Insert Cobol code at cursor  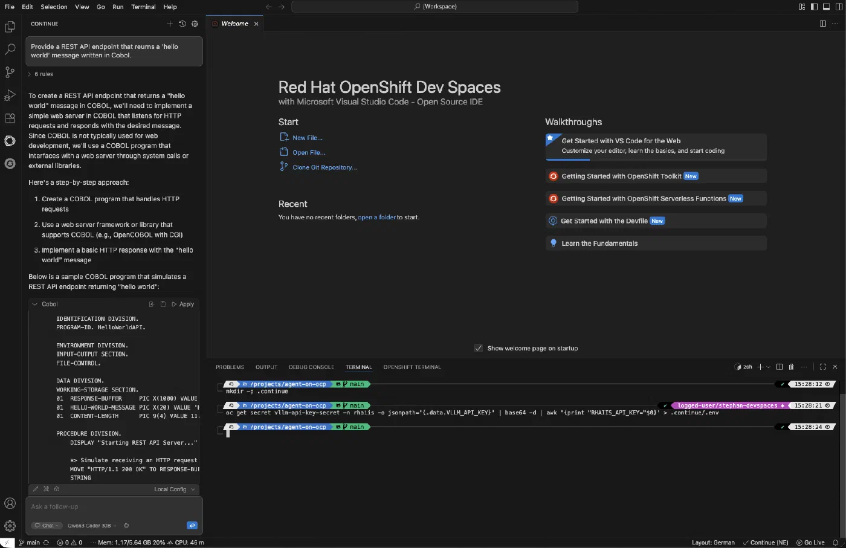[151, 305]
